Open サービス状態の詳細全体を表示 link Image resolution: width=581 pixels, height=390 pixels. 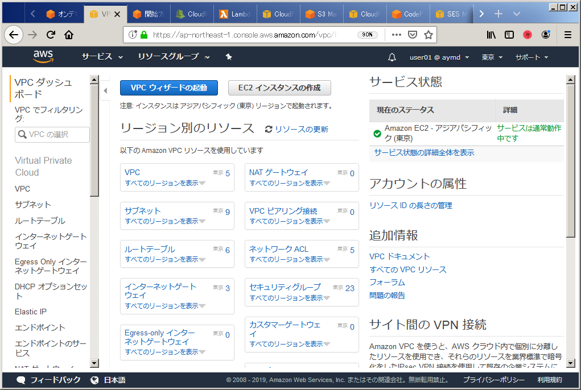(424, 152)
